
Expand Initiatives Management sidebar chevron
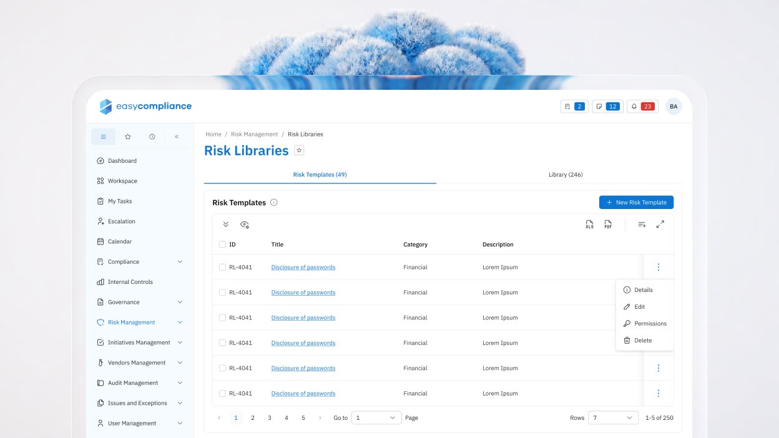pyautogui.click(x=180, y=343)
